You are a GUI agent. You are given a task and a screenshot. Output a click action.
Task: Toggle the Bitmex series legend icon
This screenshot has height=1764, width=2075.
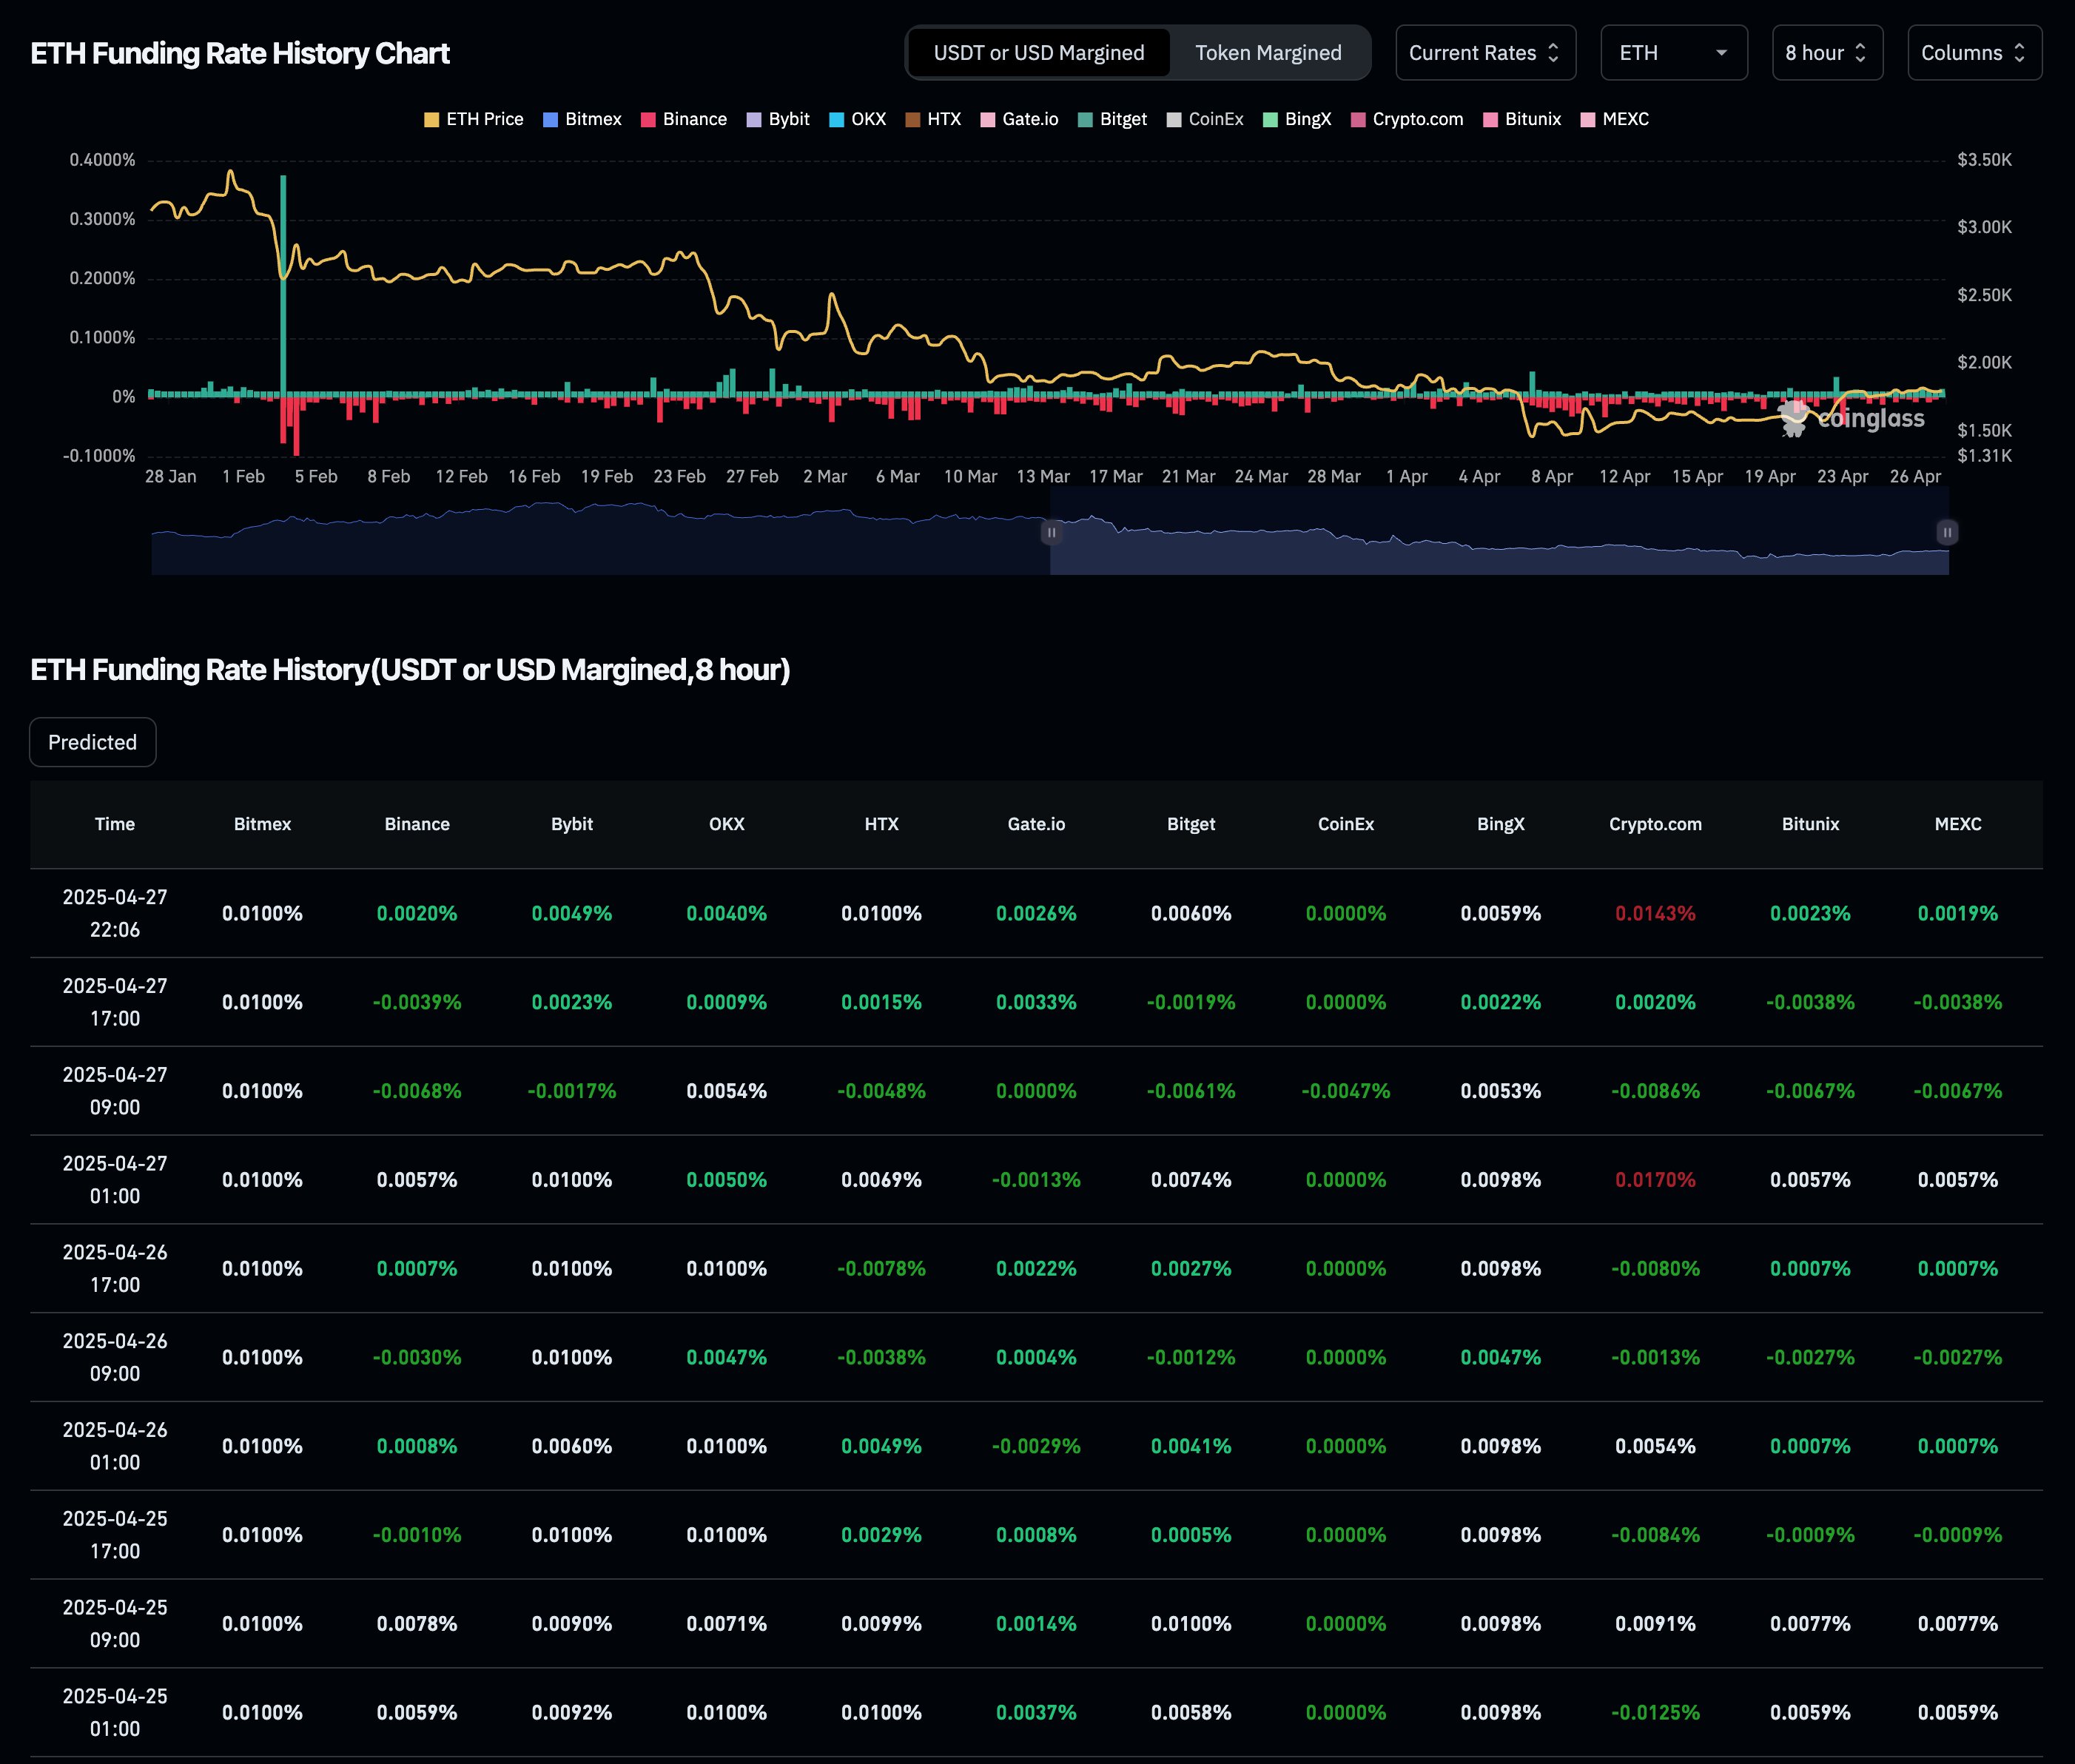550,119
